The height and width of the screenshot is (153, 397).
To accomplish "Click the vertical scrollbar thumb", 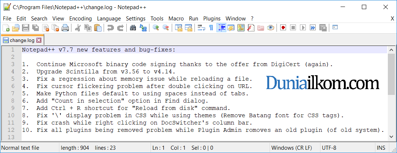I will point(391,74).
